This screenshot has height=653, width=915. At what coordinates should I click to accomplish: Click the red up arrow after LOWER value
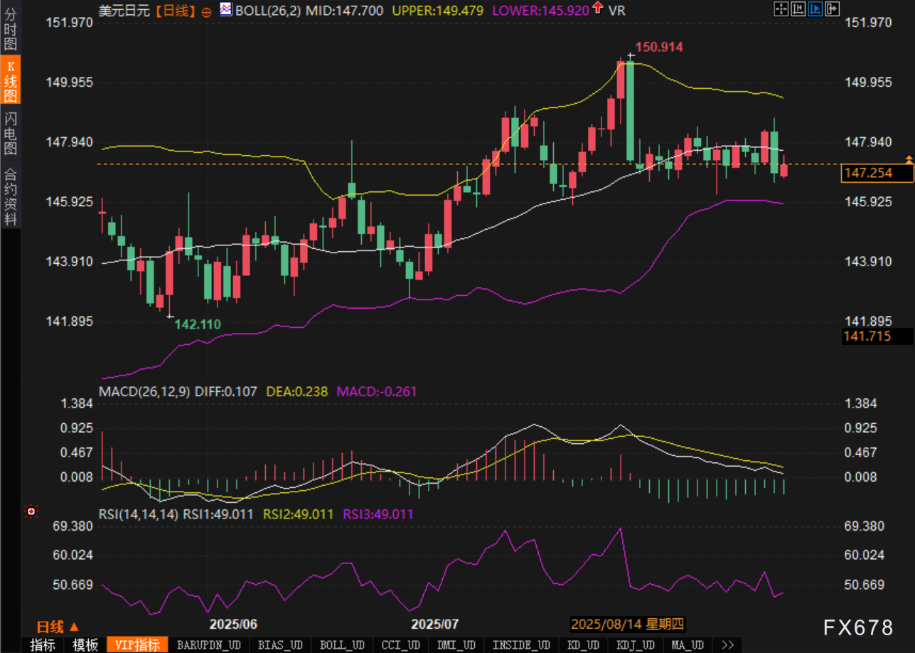click(x=597, y=9)
